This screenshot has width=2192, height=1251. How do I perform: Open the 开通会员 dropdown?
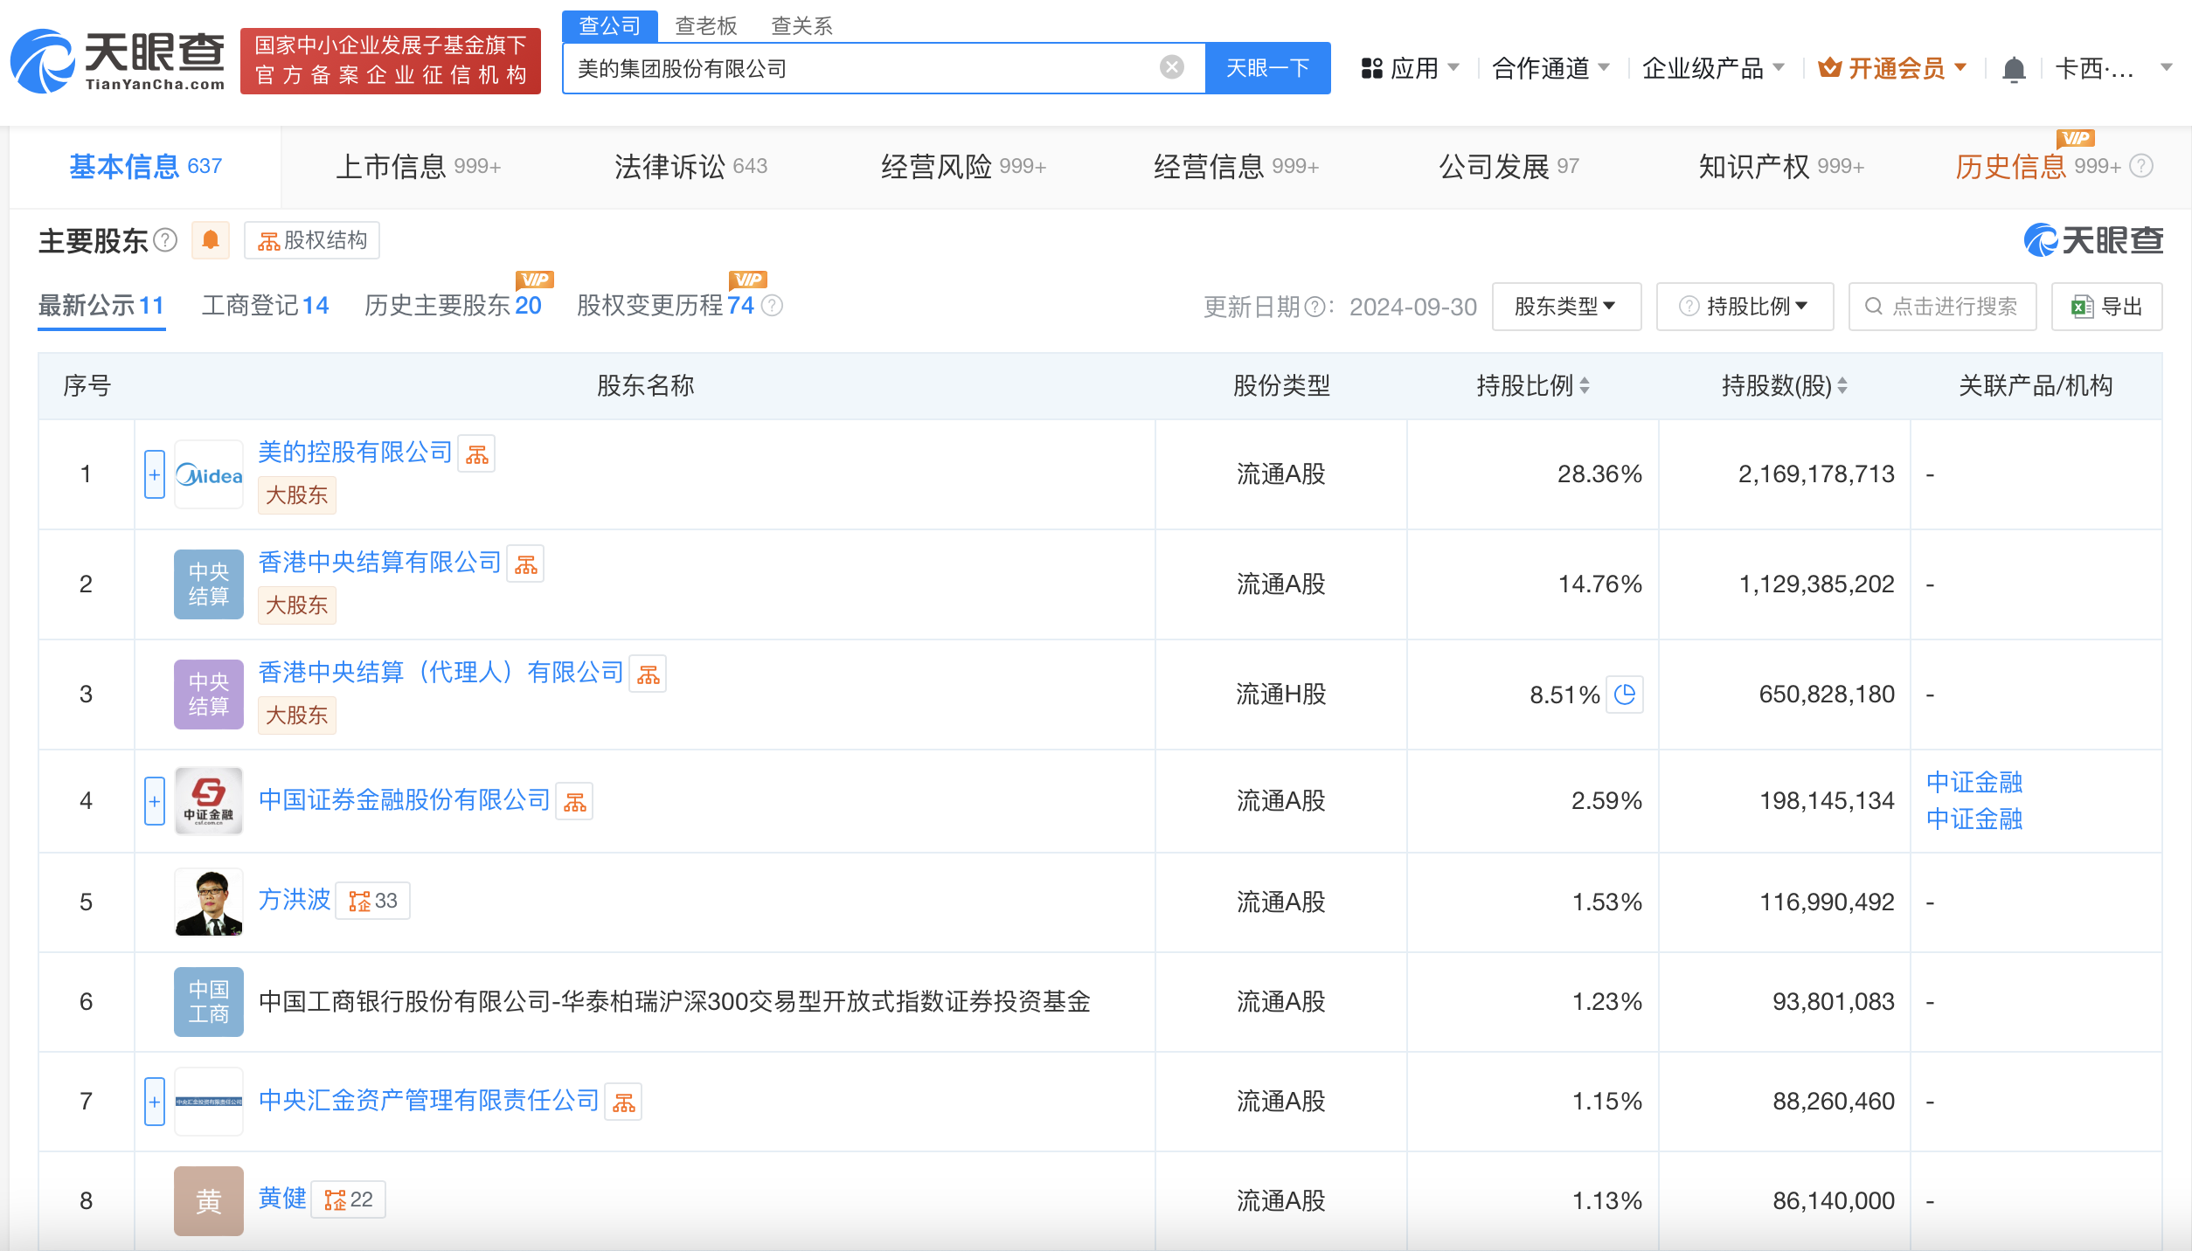1893,68
